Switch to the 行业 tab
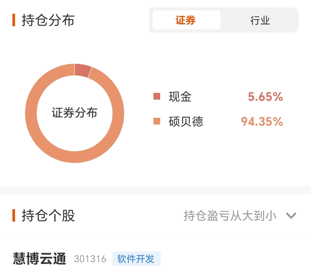311x274 pixels. coord(260,20)
